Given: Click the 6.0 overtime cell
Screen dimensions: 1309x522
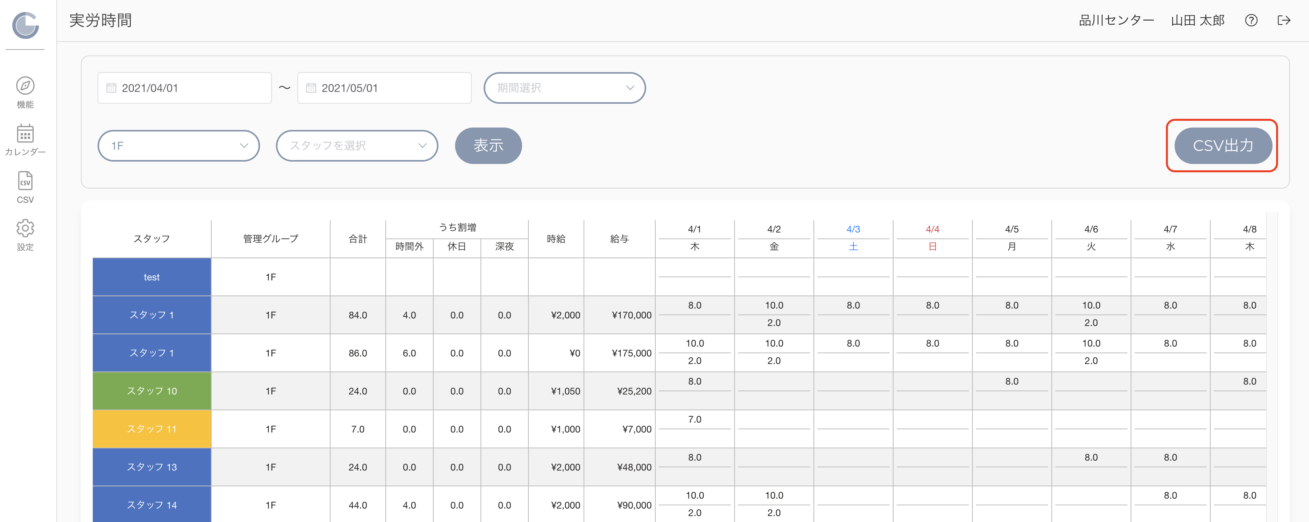Looking at the screenshot, I should 410,353.
